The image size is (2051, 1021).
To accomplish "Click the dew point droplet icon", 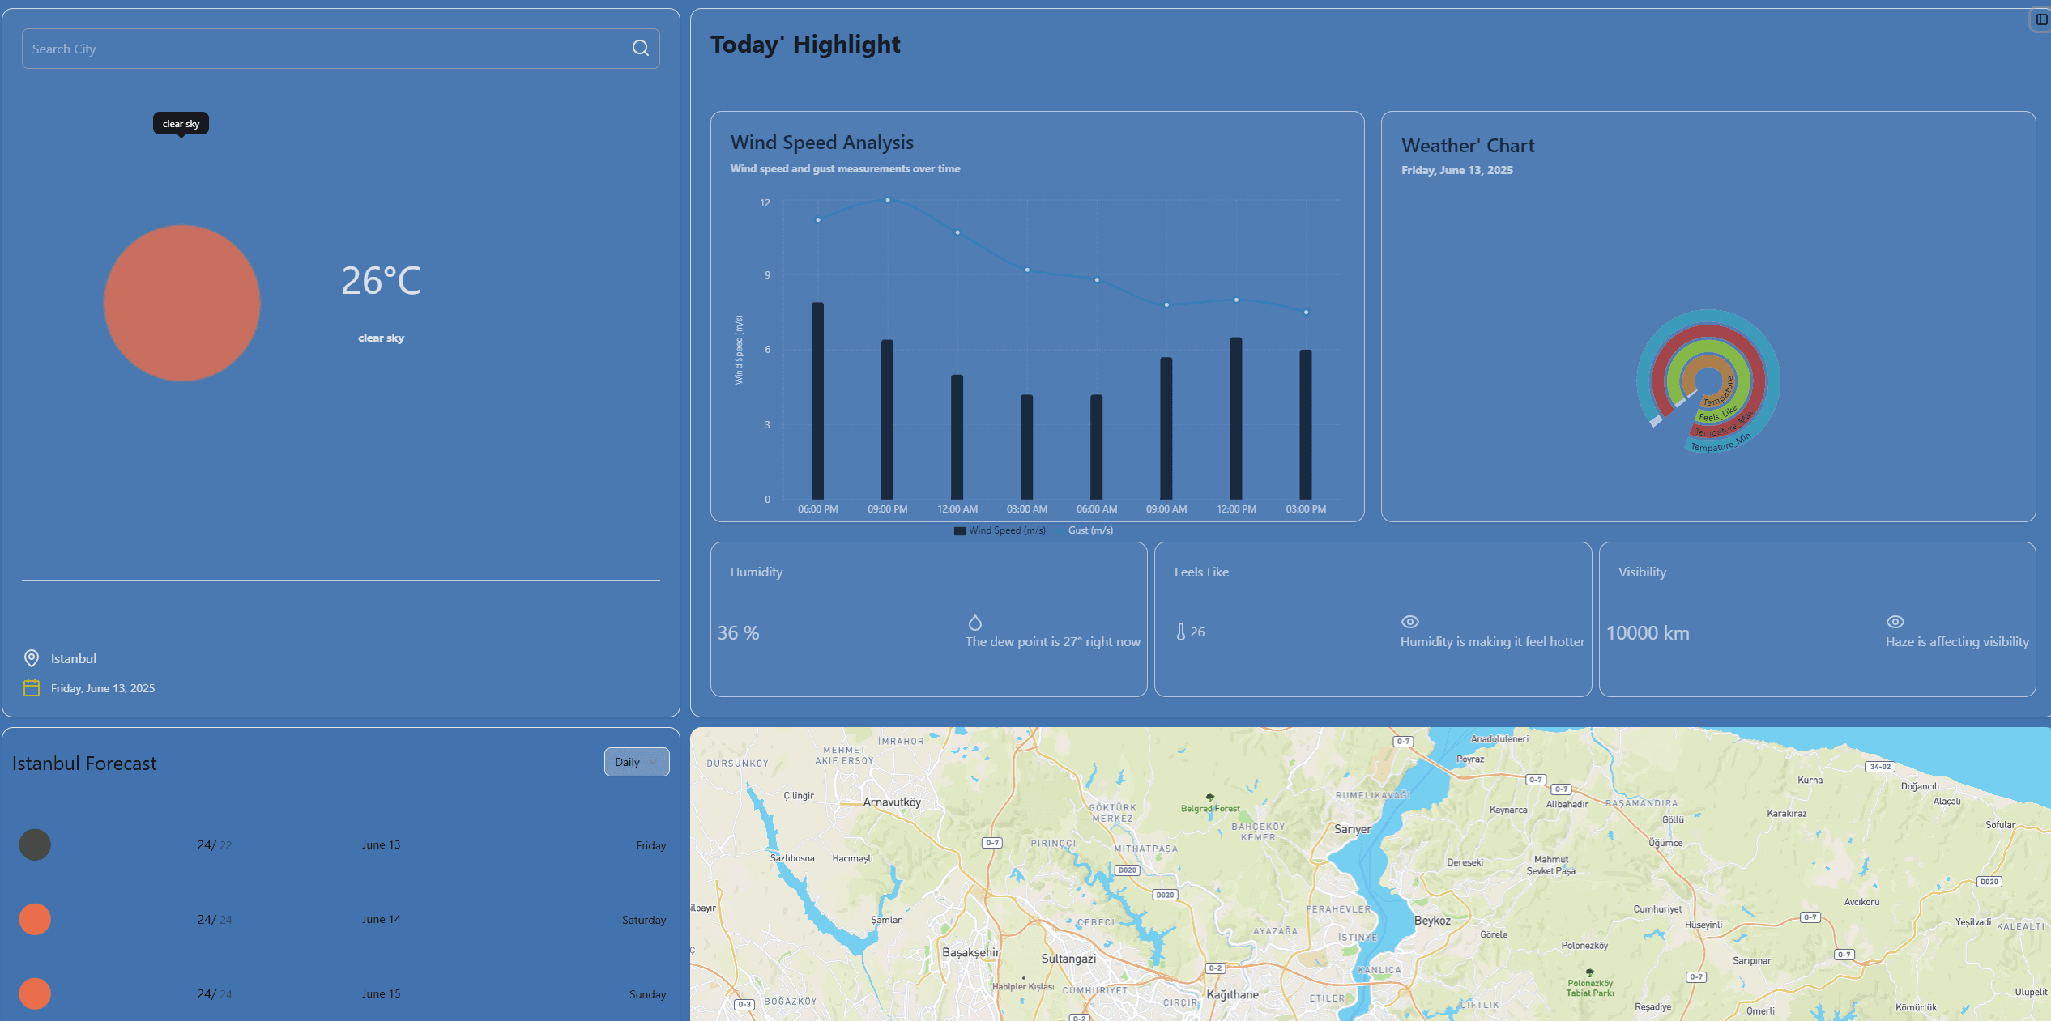I will click(974, 622).
